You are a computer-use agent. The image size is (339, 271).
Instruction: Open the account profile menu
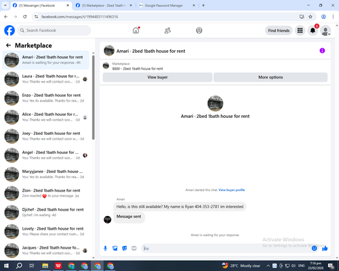point(325,30)
